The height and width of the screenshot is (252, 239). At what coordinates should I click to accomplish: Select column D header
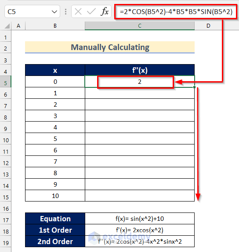[x=208, y=26]
